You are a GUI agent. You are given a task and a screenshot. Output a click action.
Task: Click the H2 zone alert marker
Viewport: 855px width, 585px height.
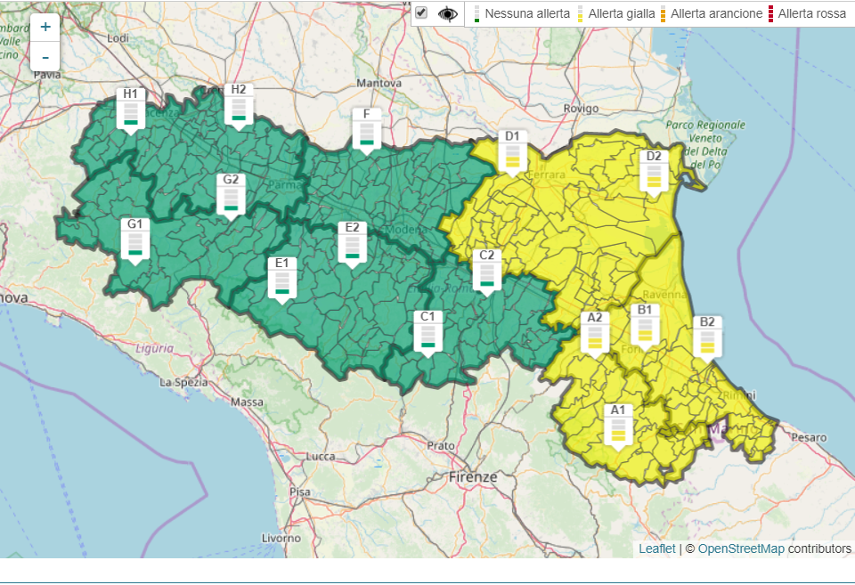(238, 105)
